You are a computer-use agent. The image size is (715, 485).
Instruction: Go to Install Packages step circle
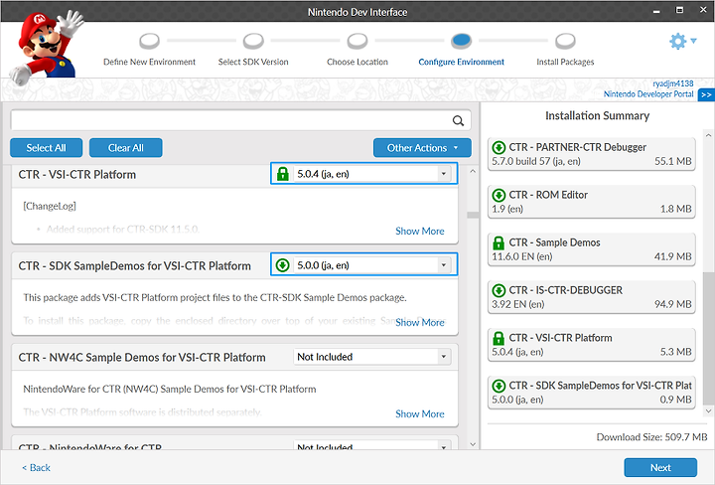(x=565, y=41)
